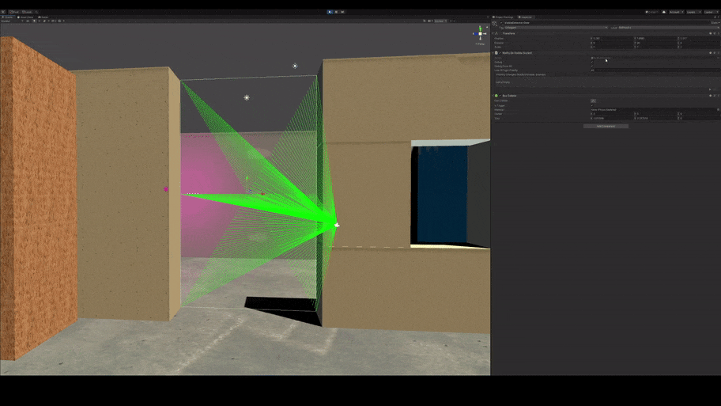
Task: Toggle the GameObject active checkbox
Action: click(x=502, y=22)
